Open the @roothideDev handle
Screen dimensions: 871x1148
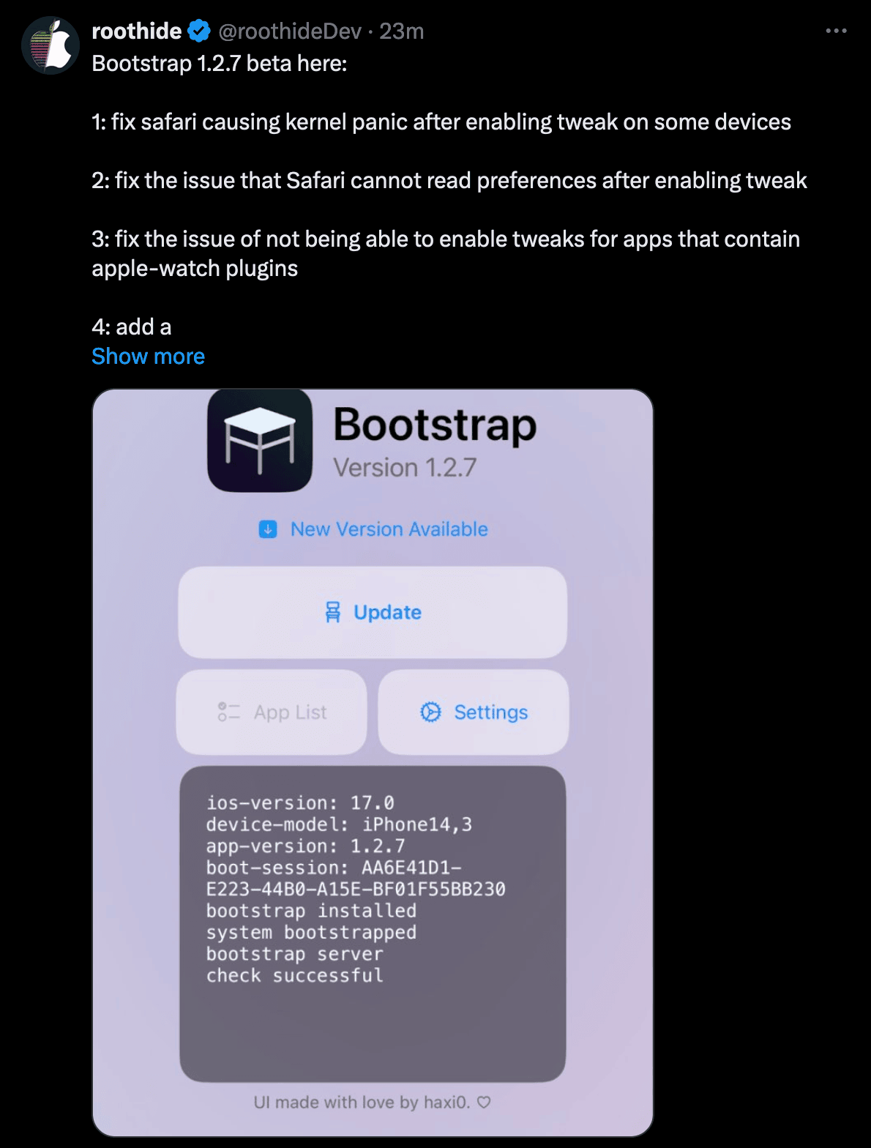tap(288, 31)
